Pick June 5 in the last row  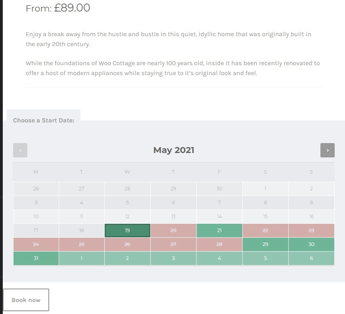pos(265,258)
